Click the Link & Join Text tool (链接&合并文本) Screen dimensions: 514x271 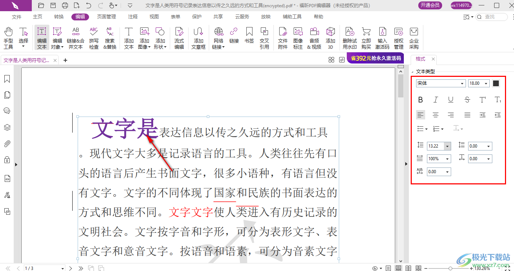pyautogui.click(x=75, y=38)
